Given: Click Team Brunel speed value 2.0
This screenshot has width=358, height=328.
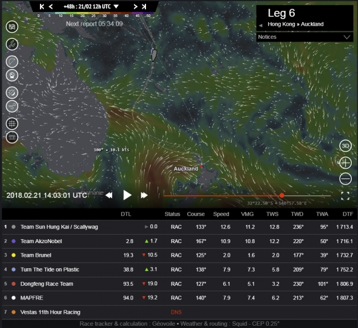Looking at the screenshot, I should click(x=226, y=255).
